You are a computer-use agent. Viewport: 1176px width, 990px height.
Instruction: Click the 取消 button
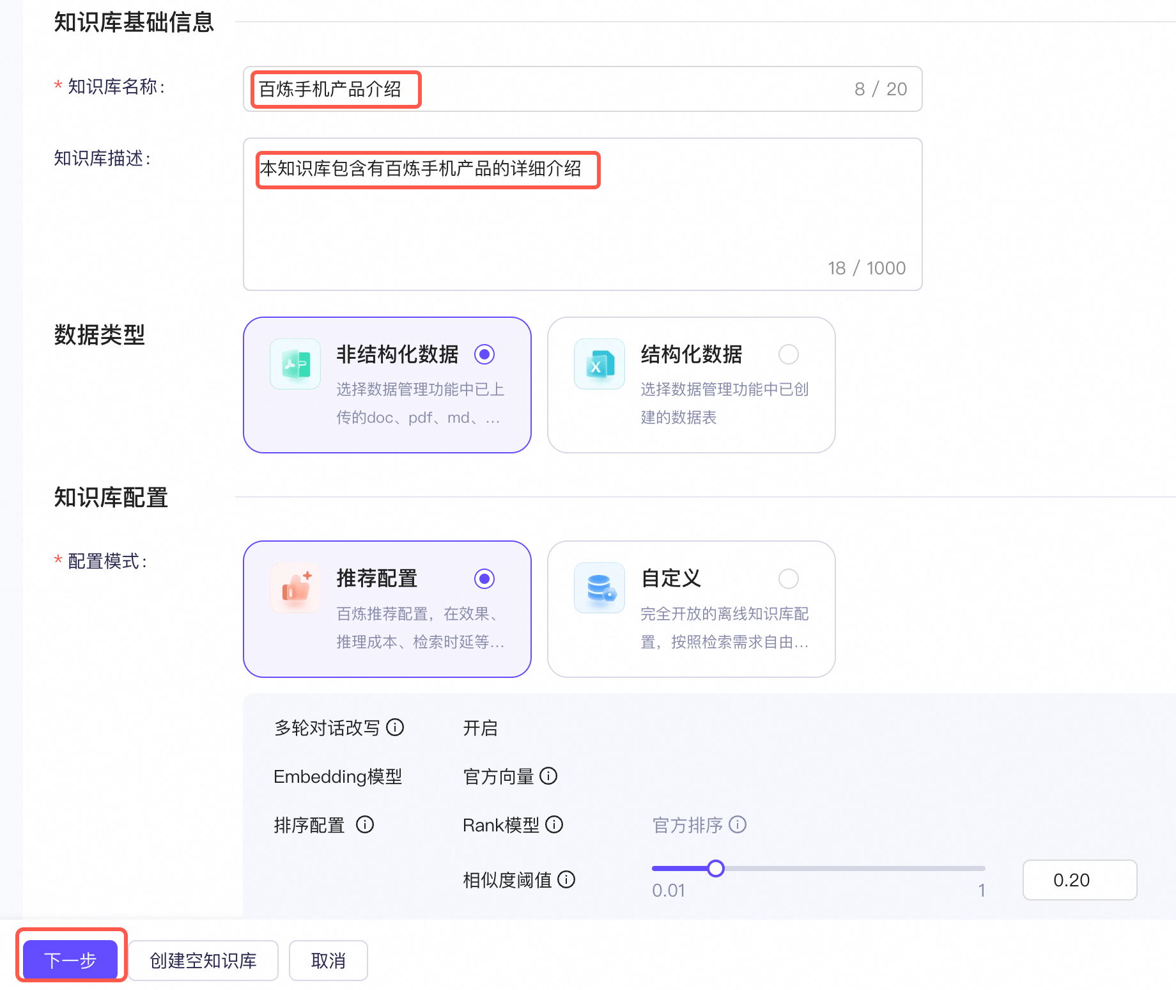click(x=328, y=960)
